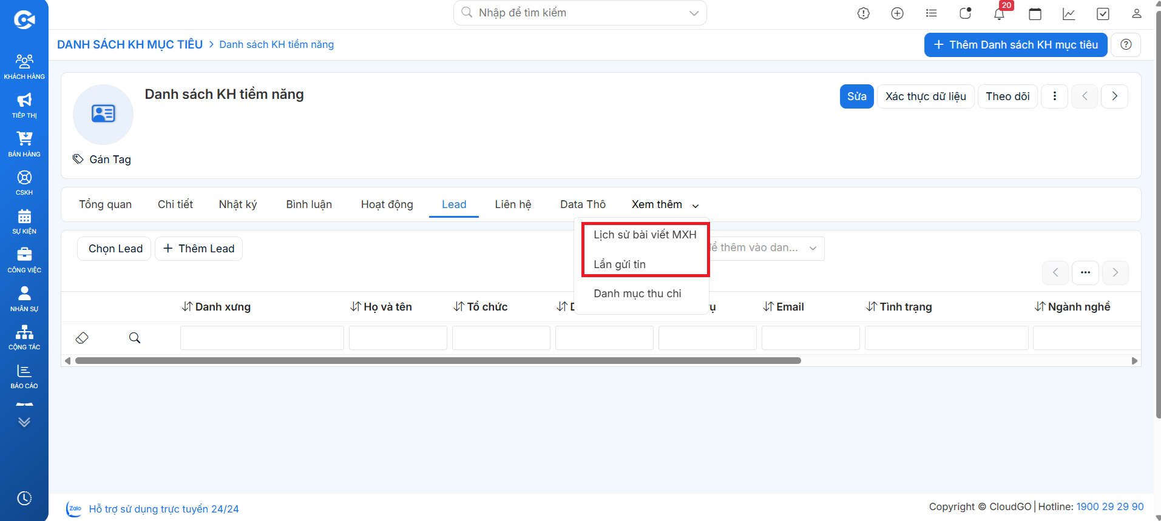Viewport: 1161px width, 521px height.
Task: Open the three-dot more actions menu
Action: [1055, 96]
